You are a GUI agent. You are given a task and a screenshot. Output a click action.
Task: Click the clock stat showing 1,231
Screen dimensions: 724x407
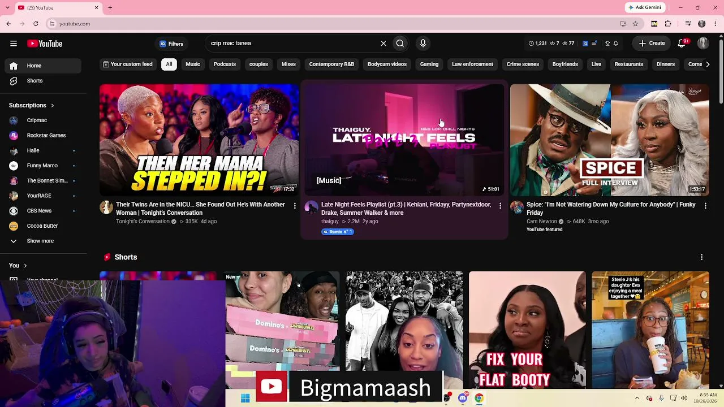(x=537, y=44)
